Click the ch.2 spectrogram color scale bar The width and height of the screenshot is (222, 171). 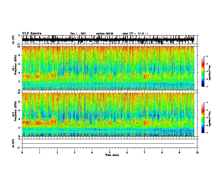(x=203, y=118)
